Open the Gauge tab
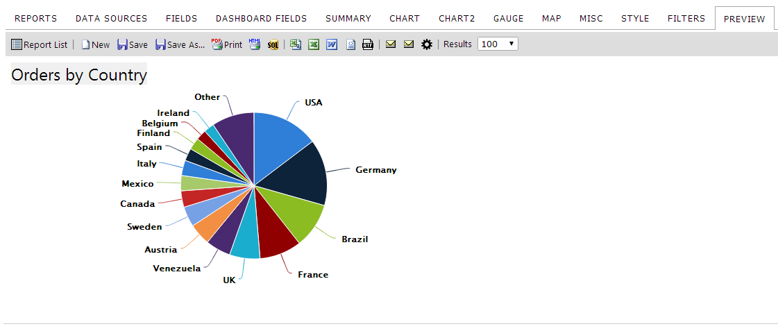This screenshot has height=331, width=778. (x=508, y=18)
